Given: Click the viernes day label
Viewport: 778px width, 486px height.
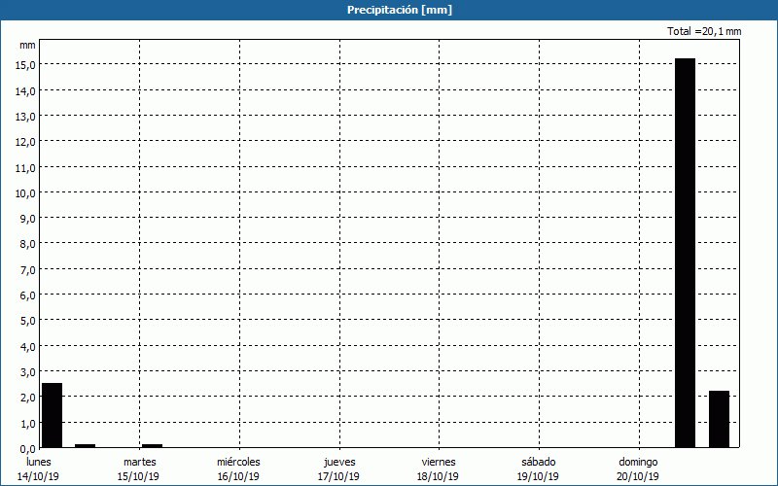Looking at the screenshot, I should tap(439, 462).
